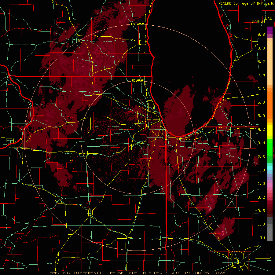275x275 pixels.
Task: Select the -0.5 value on the scale
Action: pos(260,211)
